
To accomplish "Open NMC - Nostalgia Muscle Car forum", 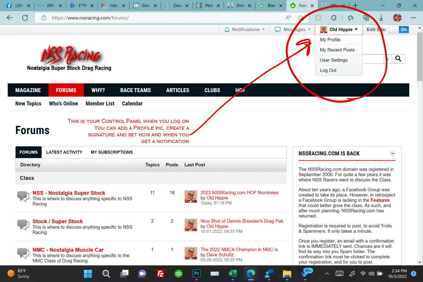I will point(68,250).
